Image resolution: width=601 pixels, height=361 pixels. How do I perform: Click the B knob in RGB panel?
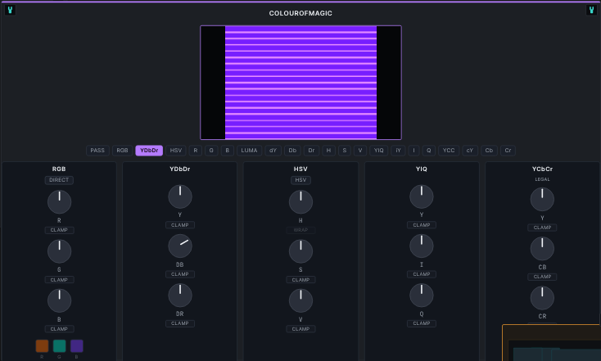59,301
